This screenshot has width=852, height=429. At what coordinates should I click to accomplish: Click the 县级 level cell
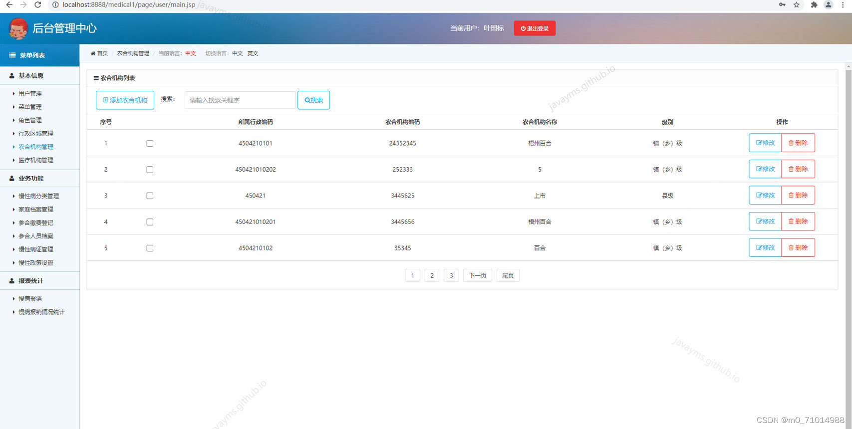(667, 196)
